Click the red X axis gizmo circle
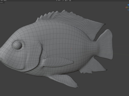Viewport: 129px width, 96px height. (126, 7)
